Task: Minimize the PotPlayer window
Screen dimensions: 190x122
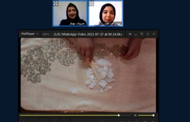Action: 136,34
